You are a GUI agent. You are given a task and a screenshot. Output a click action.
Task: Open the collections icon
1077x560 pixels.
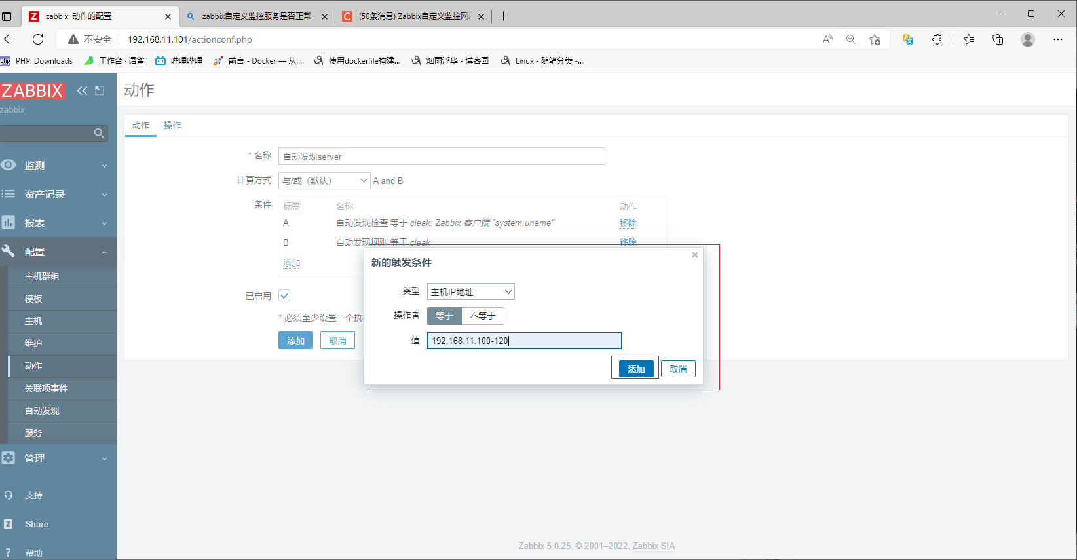998,39
